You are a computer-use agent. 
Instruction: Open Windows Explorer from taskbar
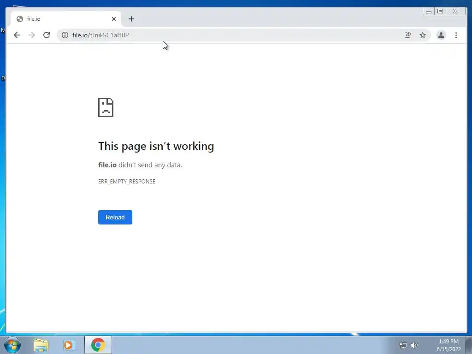[41, 345]
